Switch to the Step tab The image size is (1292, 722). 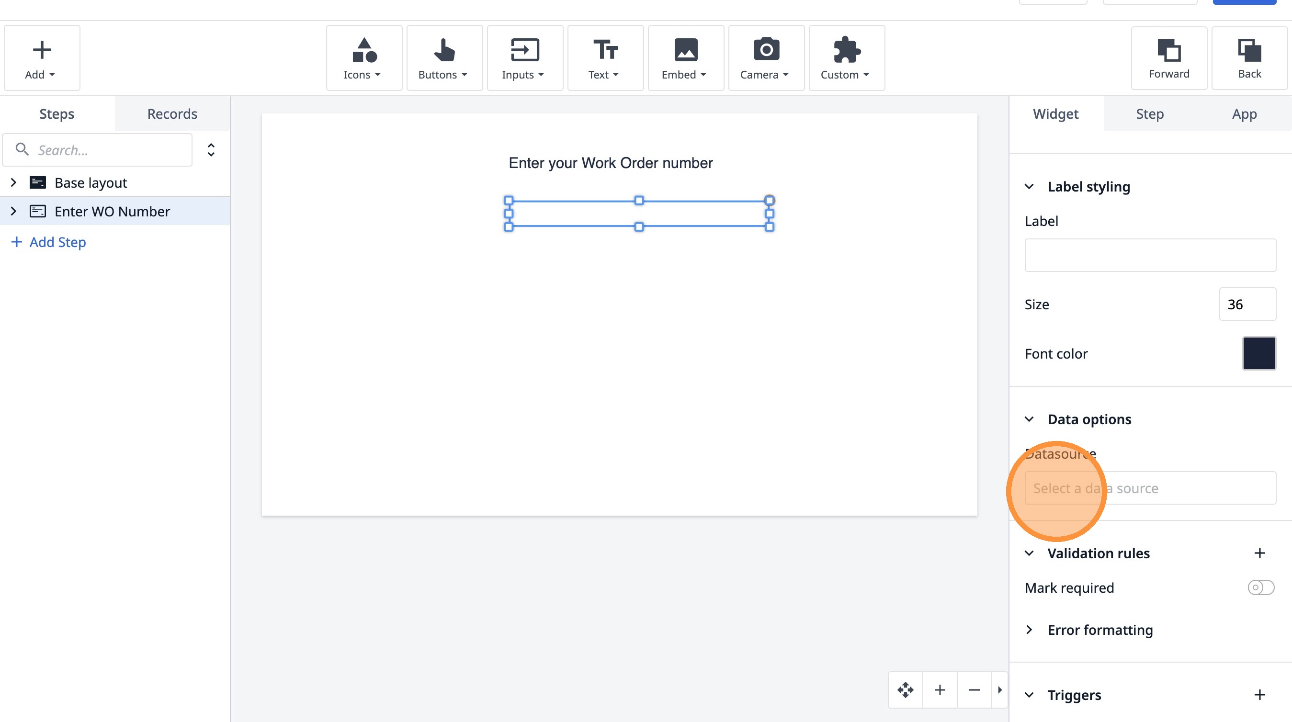(1150, 114)
